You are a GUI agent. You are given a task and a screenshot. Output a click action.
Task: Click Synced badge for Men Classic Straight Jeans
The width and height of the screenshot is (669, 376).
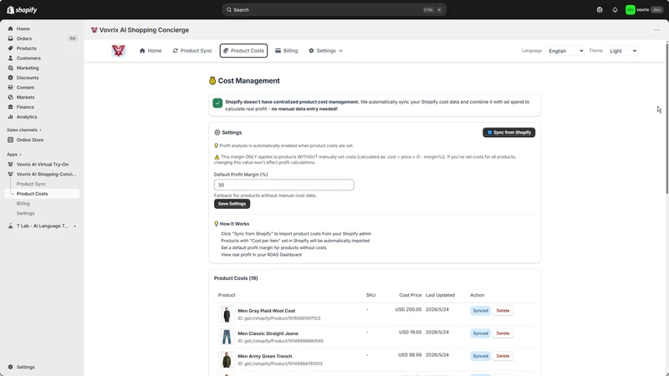[x=480, y=333]
